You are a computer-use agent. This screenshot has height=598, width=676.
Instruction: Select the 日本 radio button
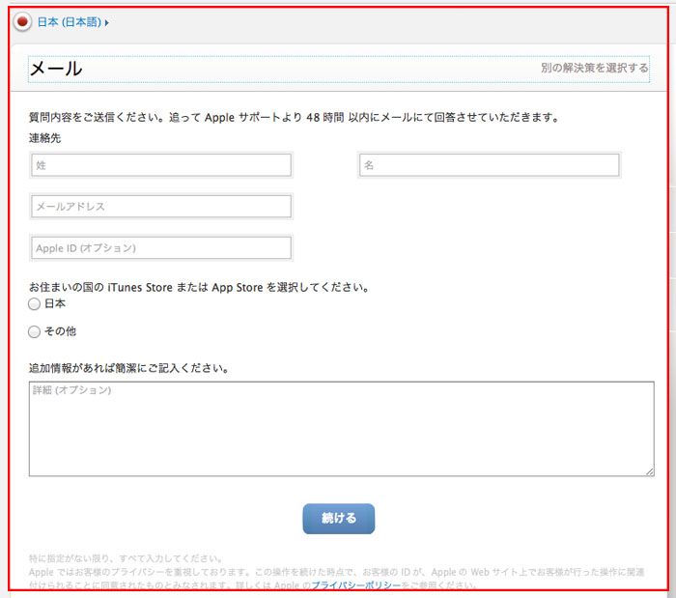(x=34, y=304)
